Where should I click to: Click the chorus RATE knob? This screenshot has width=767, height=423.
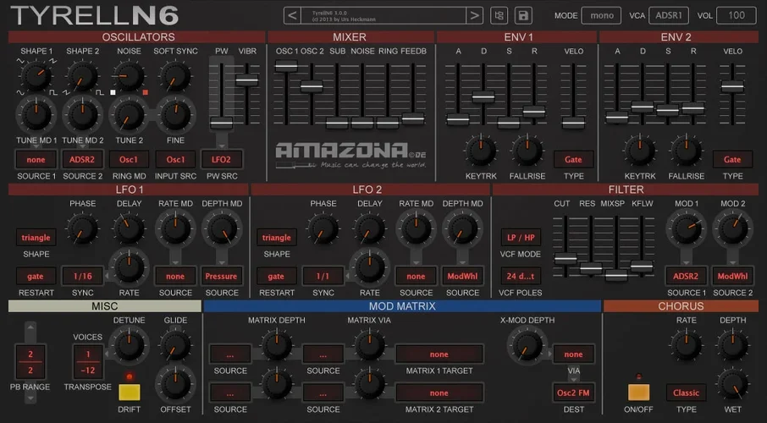686,344
